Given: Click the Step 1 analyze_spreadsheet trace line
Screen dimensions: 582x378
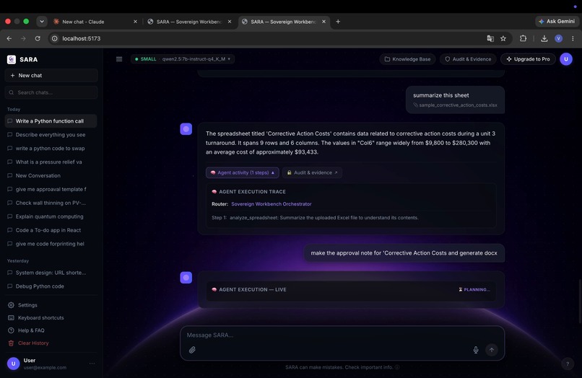Looking at the screenshot, I should click(315, 218).
